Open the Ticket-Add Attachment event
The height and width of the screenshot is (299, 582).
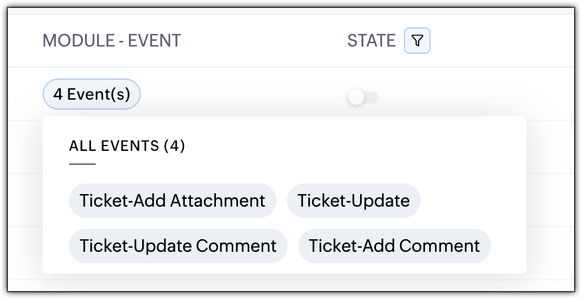pos(172,201)
